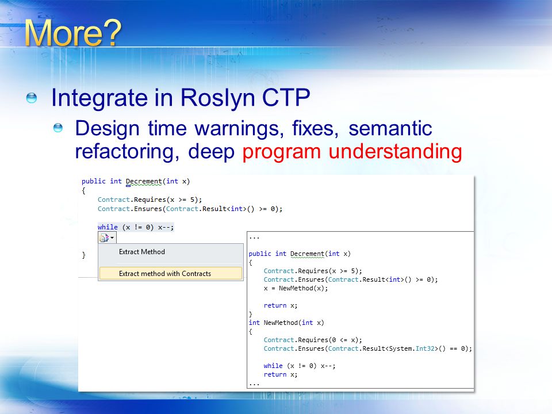552x414 pixels.
Task: Click the Result<System.Int32>() == 0 line
Action: (x=367, y=348)
